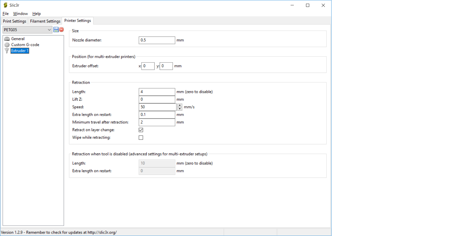Click the red delete preset icon
Image resolution: width=471 pixels, height=236 pixels.
[61, 30]
